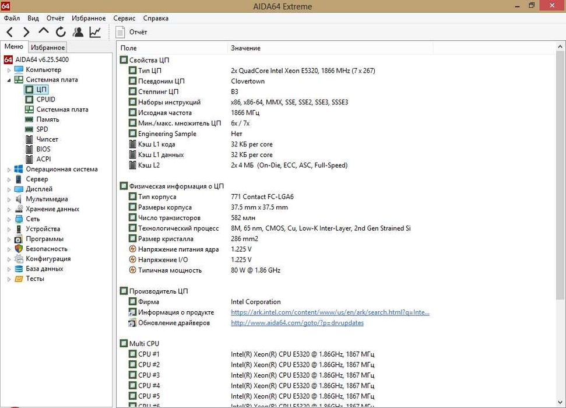Select the Псевдоним ЦП row
Viewport: 566px width, 408px height.
click(x=336, y=81)
